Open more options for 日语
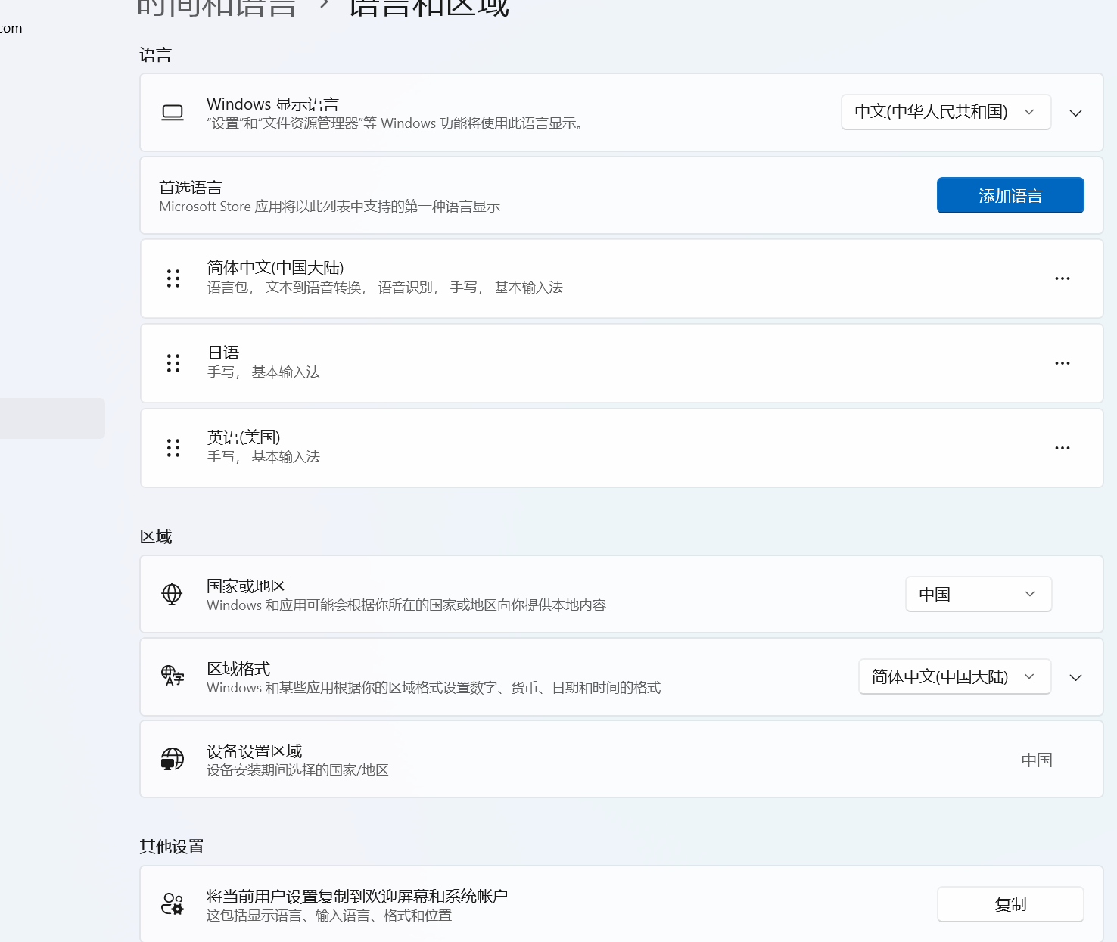 tap(1062, 363)
